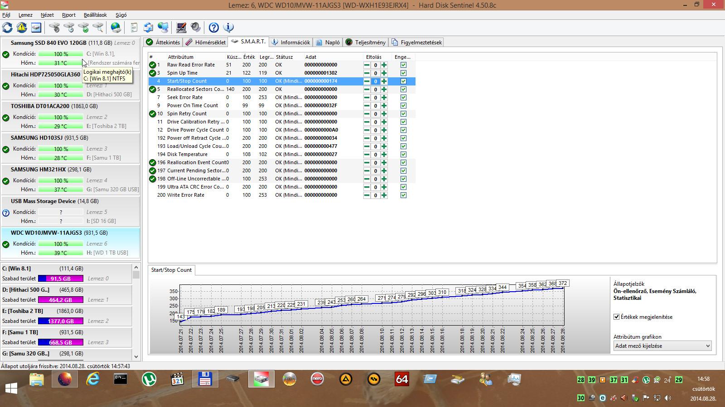Click the refresh disk status toolbar icon
Viewport: 725px width, 407px height.
click(7, 28)
